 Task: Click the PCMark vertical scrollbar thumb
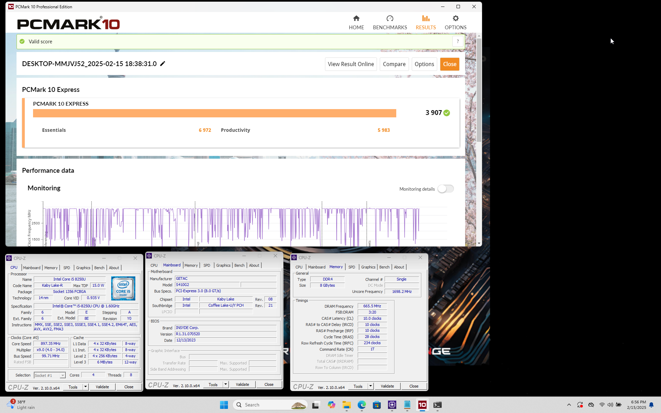pyautogui.click(x=479, y=90)
